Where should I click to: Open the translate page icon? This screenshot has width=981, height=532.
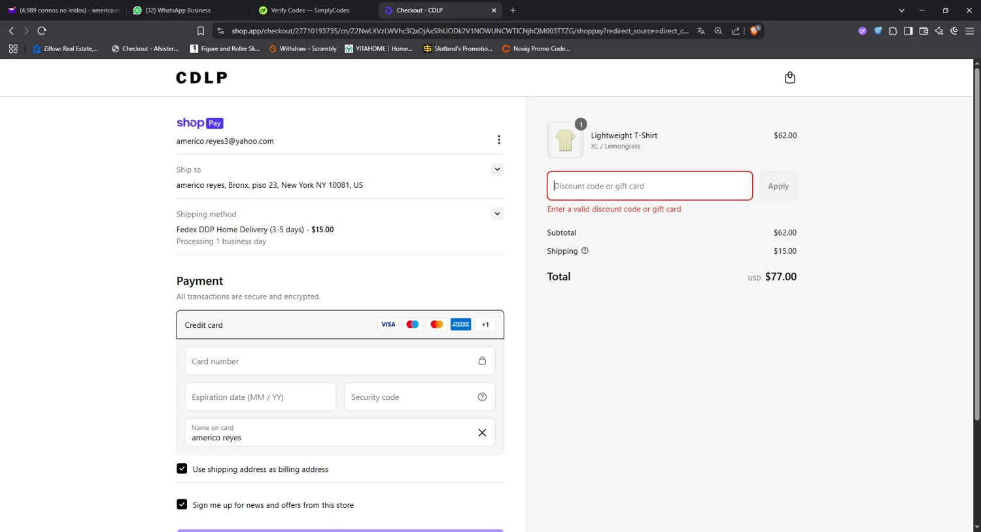click(701, 31)
